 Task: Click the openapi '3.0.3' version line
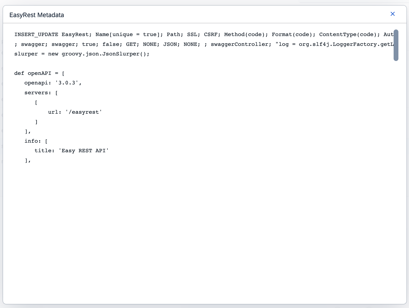pyautogui.click(x=53, y=83)
